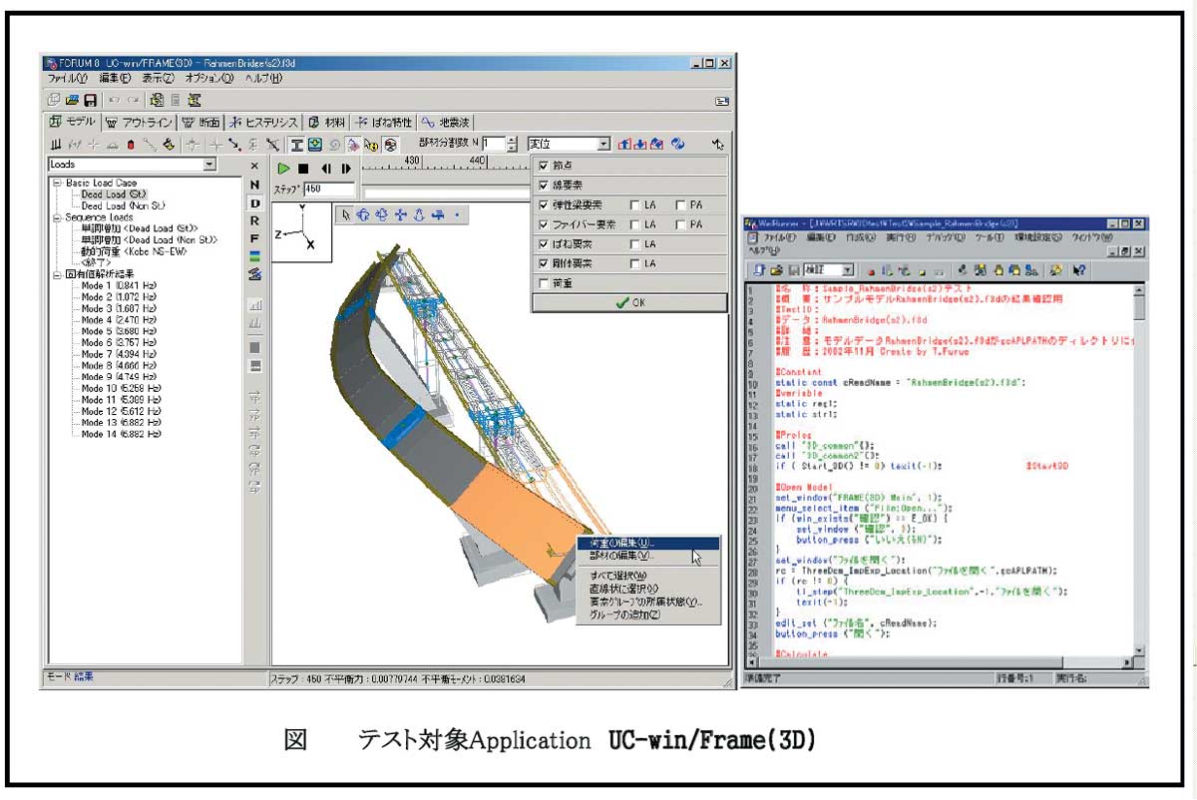Uncheck the 節点 checkbox
This screenshot has height=800, width=1197.
click(544, 166)
